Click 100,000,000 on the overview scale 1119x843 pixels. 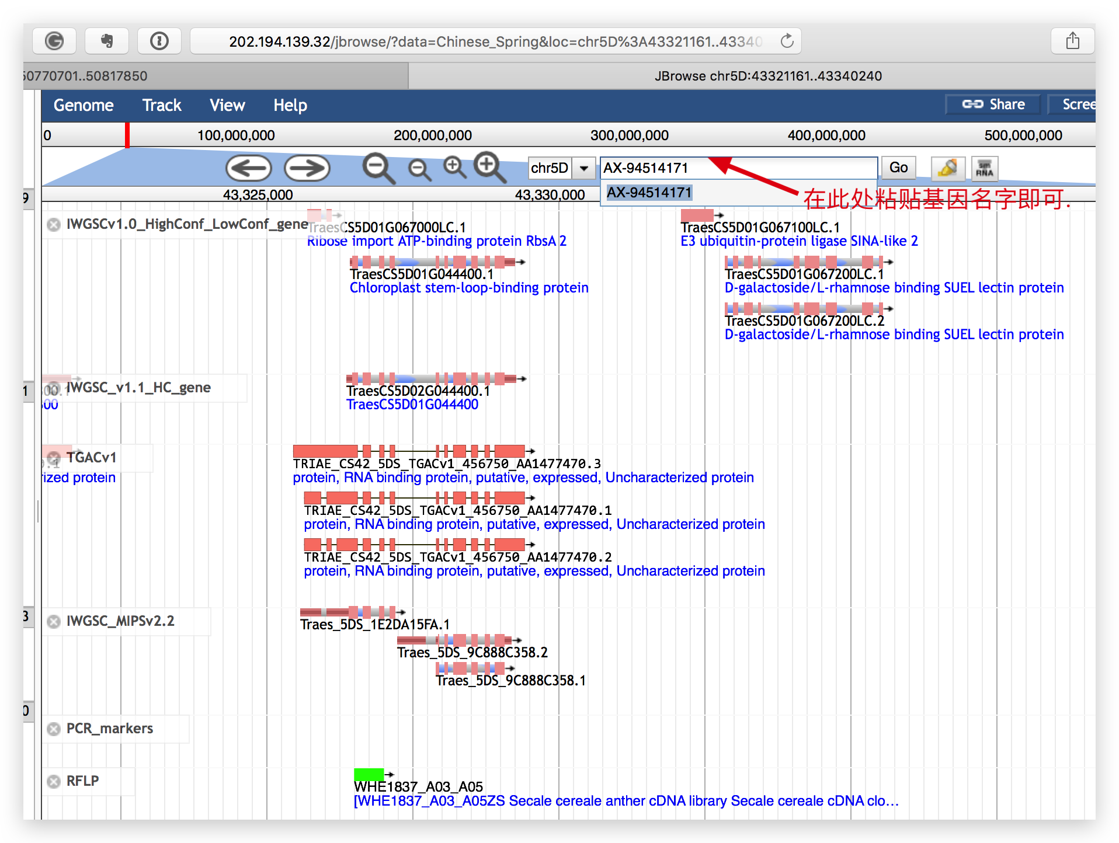click(x=236, y=135)
